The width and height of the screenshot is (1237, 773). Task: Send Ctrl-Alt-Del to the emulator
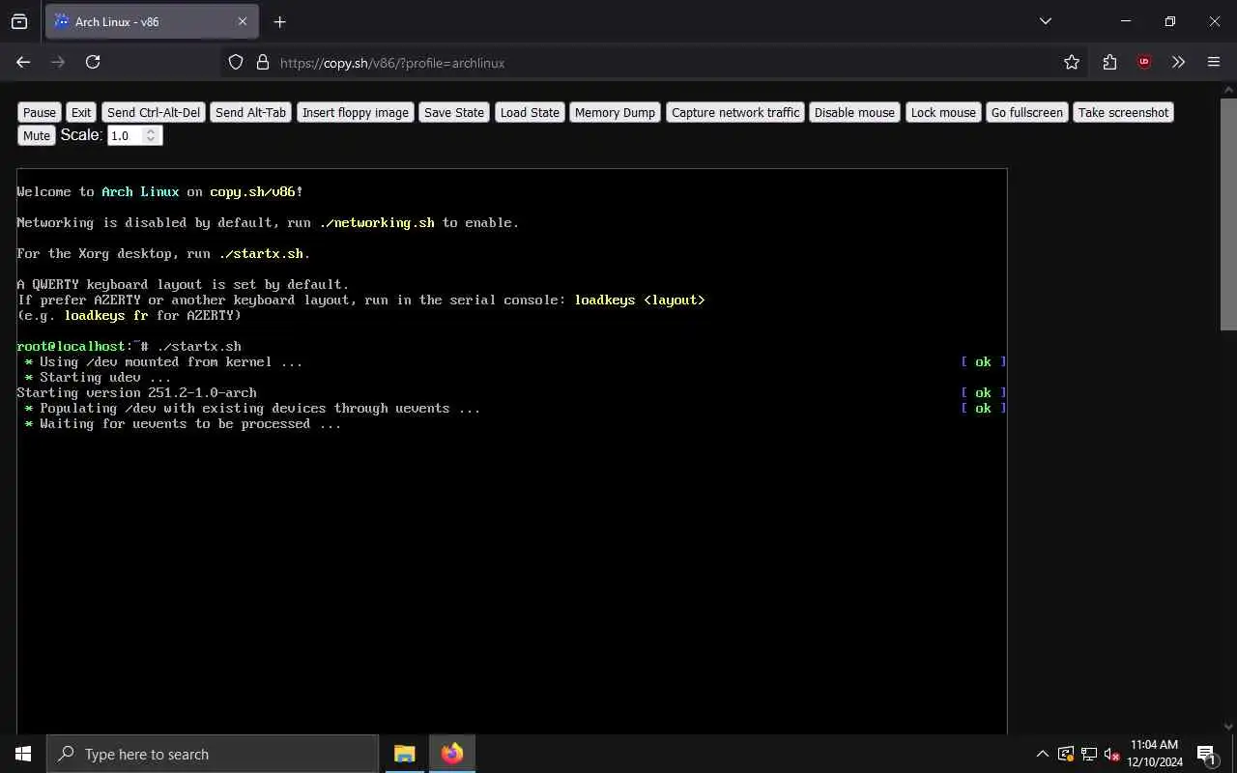[154, 112]
